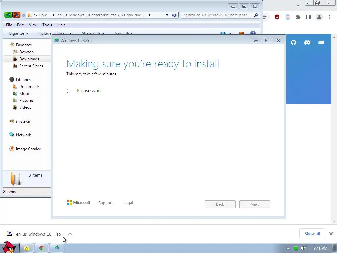Click the GitHub icon on the webpage
This screenshot has width=337, height=253.
[x=293, y=42]
